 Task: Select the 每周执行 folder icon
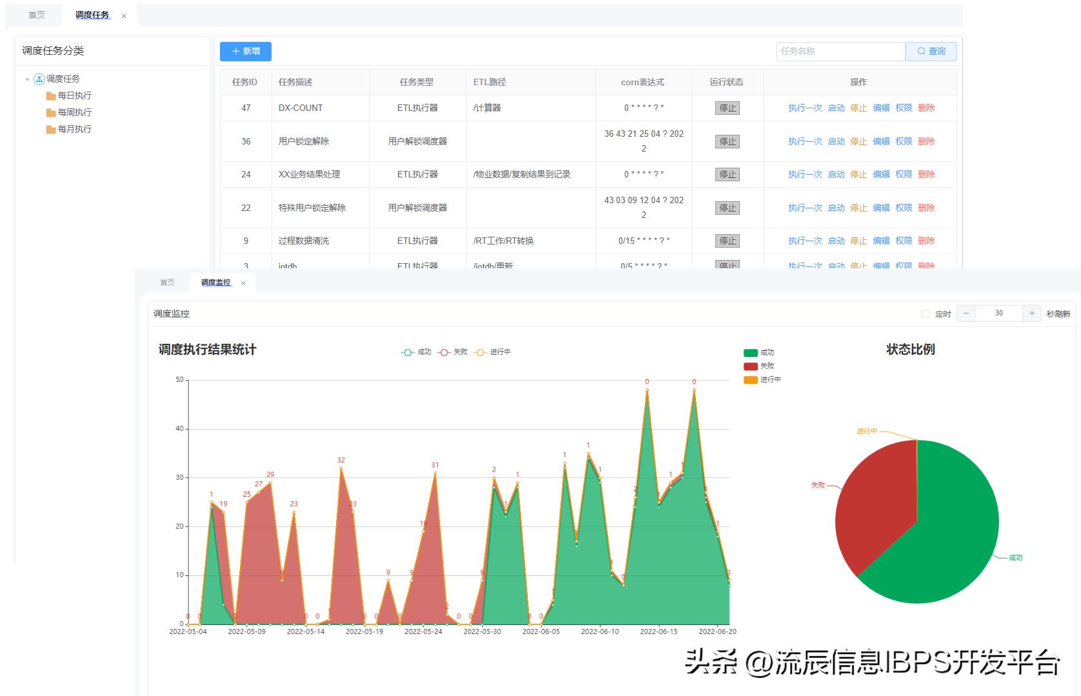point(50,112)
